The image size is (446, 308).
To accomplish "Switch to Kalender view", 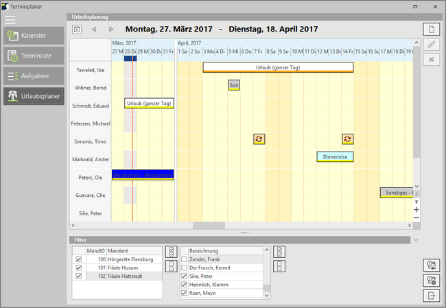I will 34,35.
